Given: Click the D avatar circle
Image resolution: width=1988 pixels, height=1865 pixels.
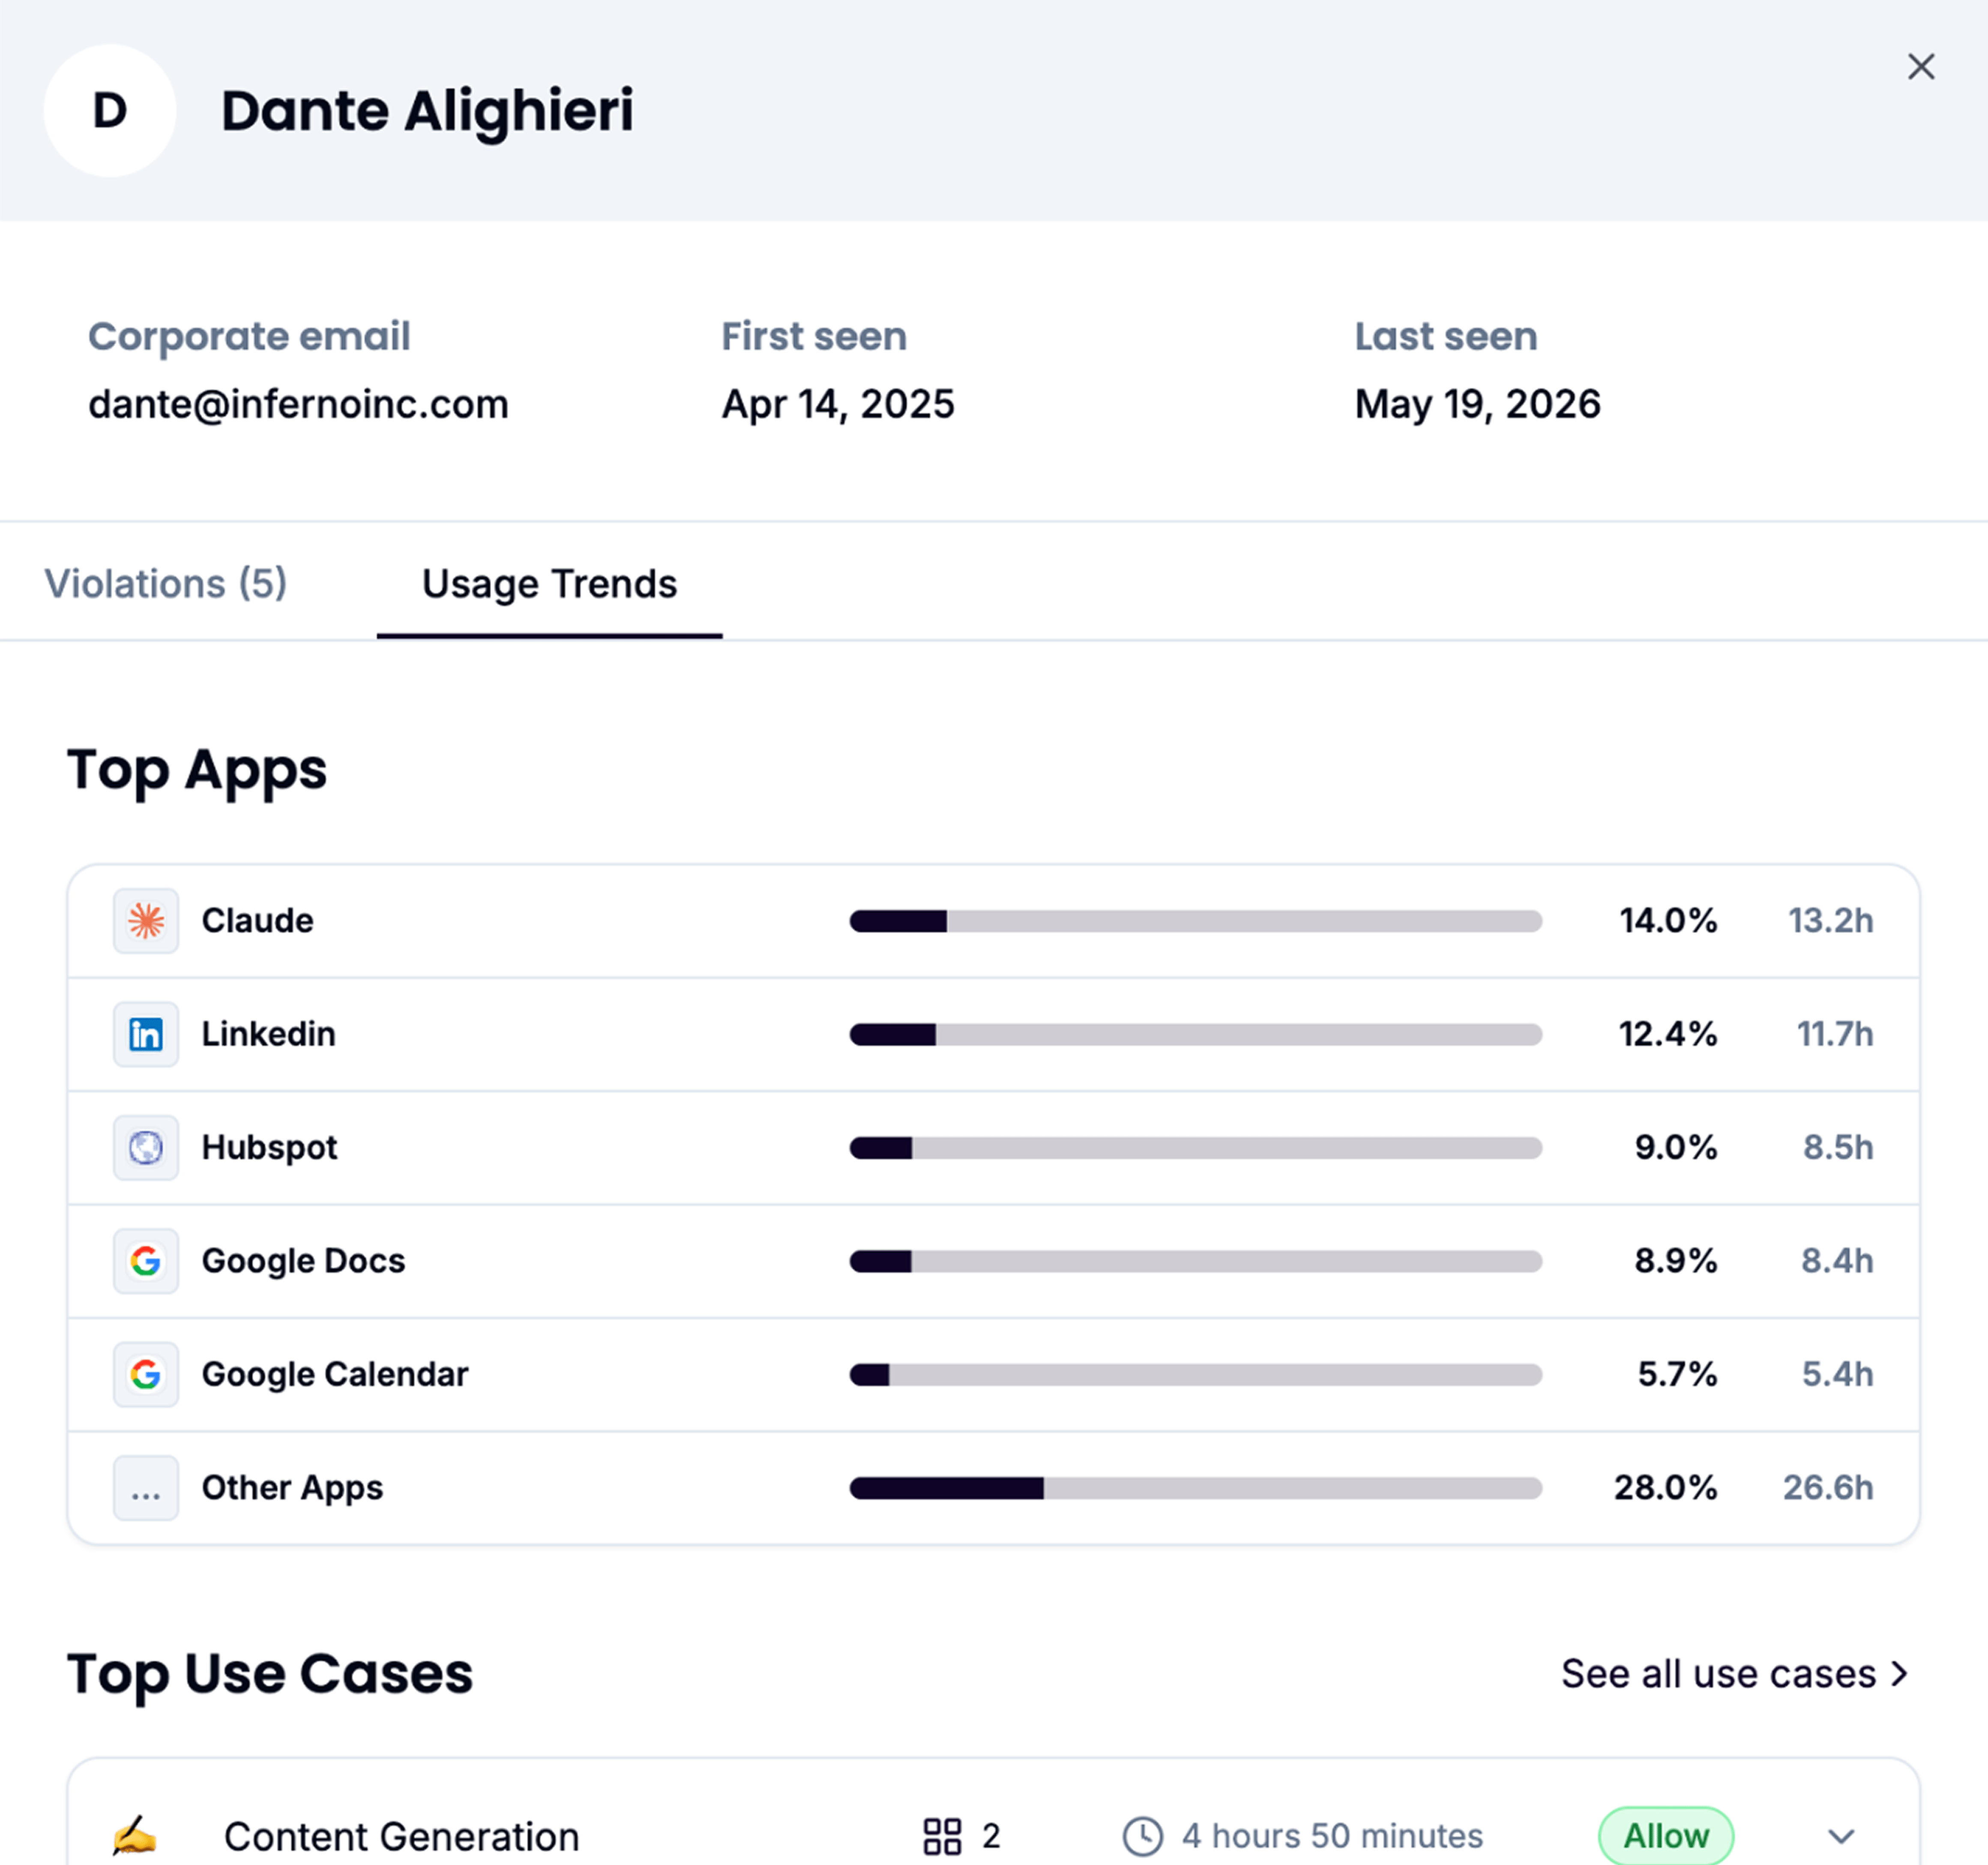Looking at the screenshot, I should point(110,110).
